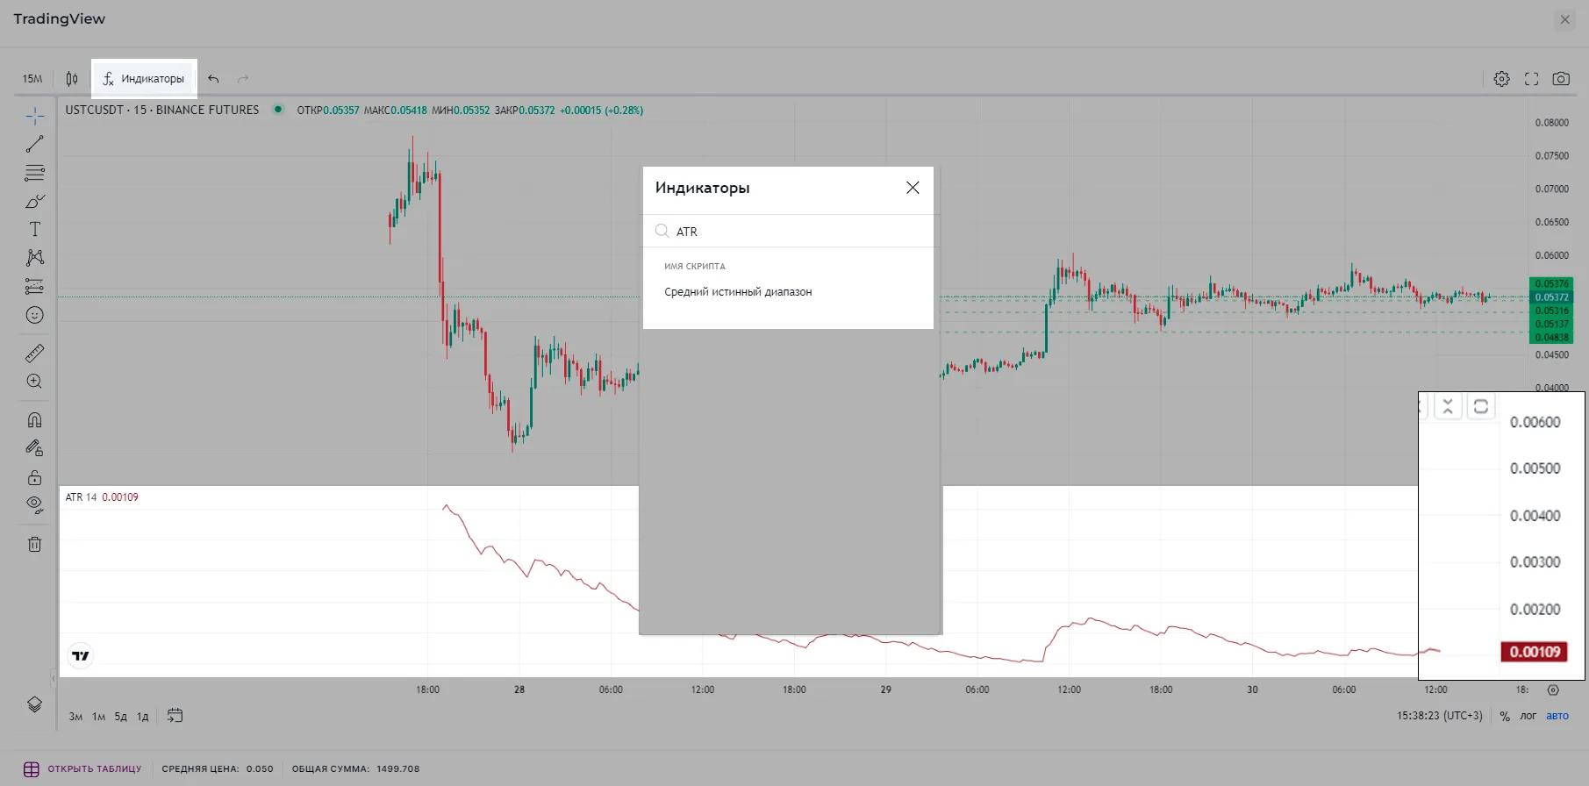Toggle magnet mode on
1589x786 pixels.
click(35, 420)
